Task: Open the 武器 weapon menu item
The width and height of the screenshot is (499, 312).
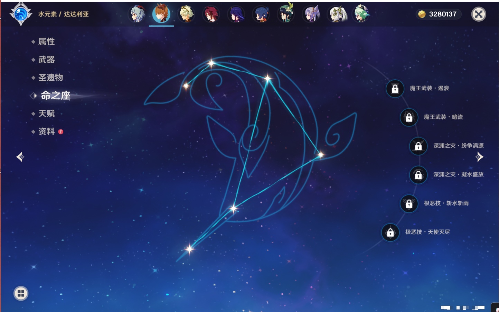Action: tap(46, 60)
